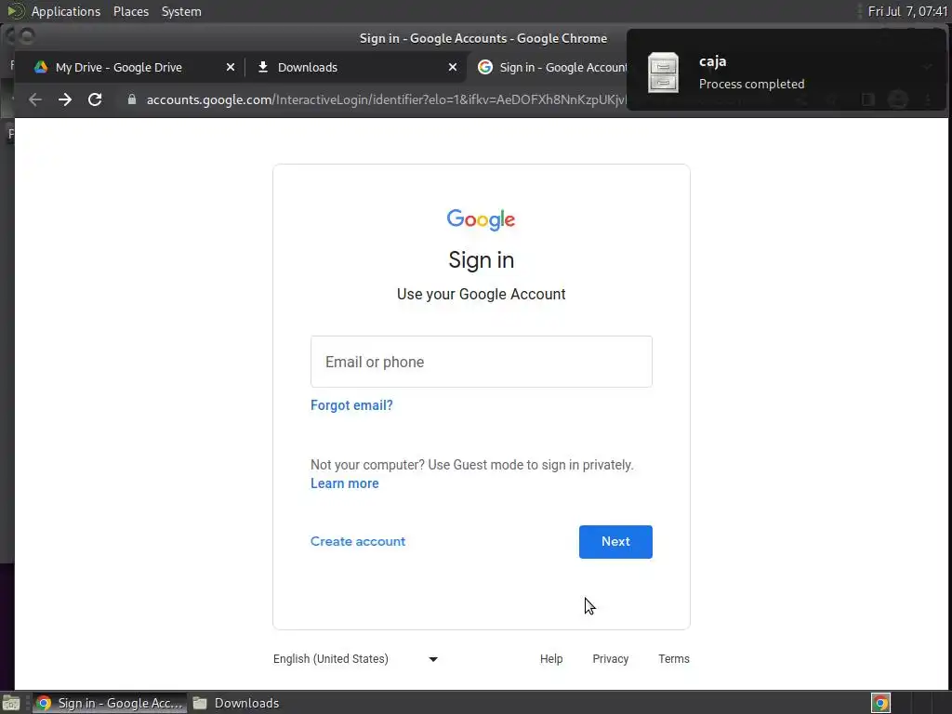This screenshot has height=714, width=952.
Task: Click the Downloads tab download icon
Action: pyautogui.click(x=263, y=67)
